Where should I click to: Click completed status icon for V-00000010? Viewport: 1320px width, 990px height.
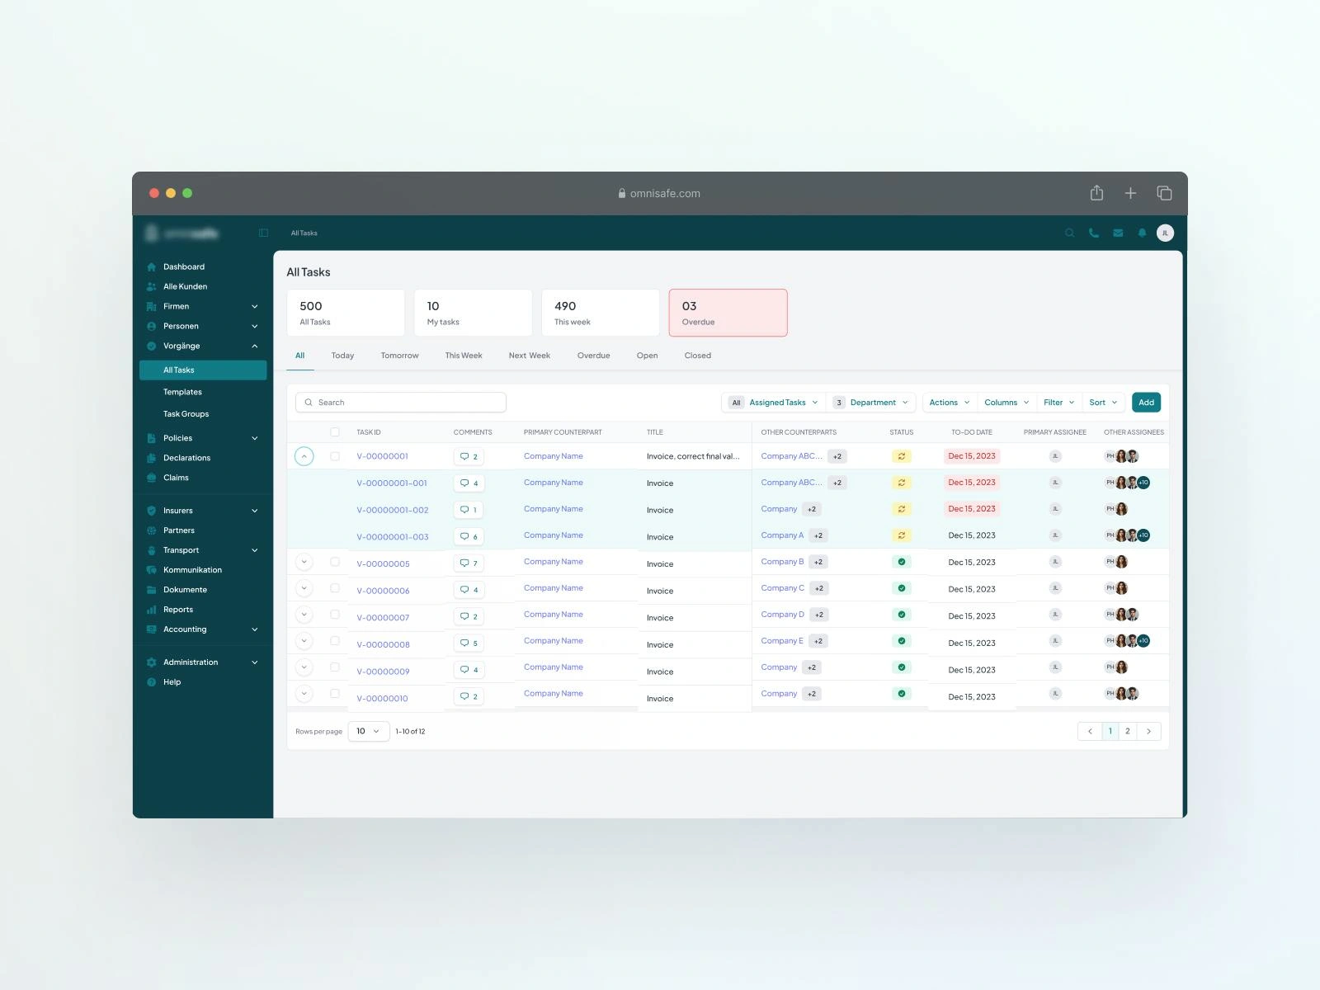coord(901,694)
